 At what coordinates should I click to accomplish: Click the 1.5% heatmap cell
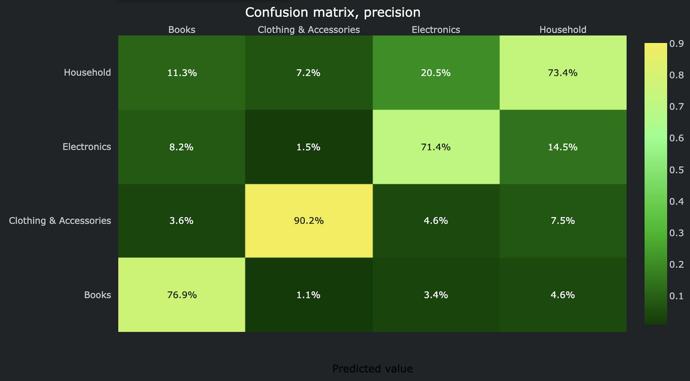pyautogui.click(x=309, y=147)
